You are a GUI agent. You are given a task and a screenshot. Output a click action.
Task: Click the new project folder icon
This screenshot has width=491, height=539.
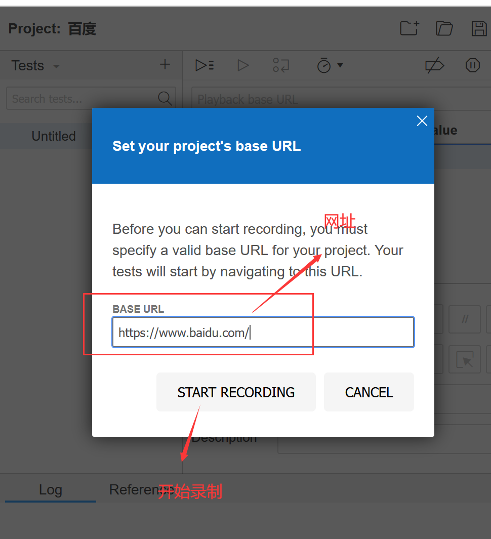(x=410, y=28)
